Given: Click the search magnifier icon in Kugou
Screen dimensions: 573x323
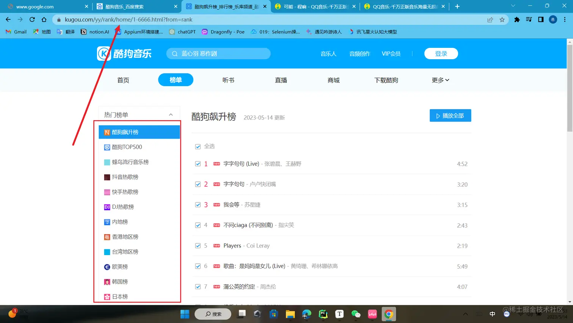Looking at the screenshot, I should pyautogui.click(x=175, y=54).
